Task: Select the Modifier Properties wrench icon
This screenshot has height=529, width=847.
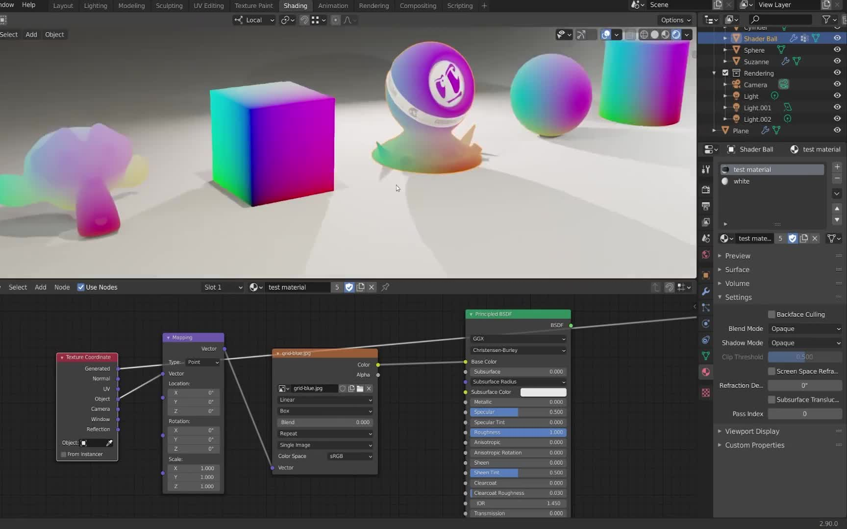Action: pos(705,291)
